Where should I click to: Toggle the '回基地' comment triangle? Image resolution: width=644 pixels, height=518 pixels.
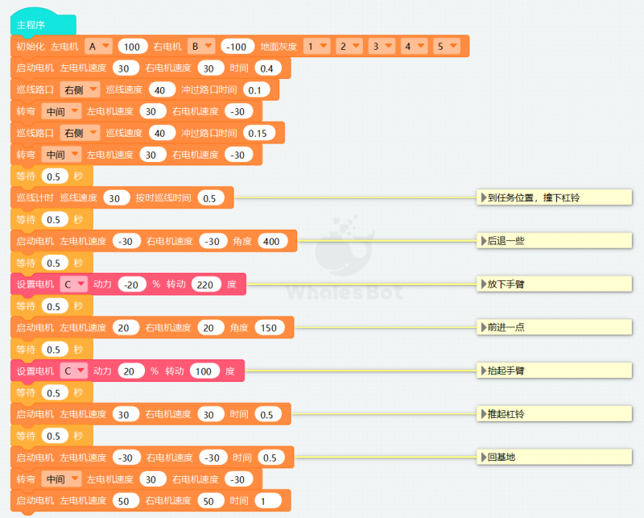click(483, 458)
